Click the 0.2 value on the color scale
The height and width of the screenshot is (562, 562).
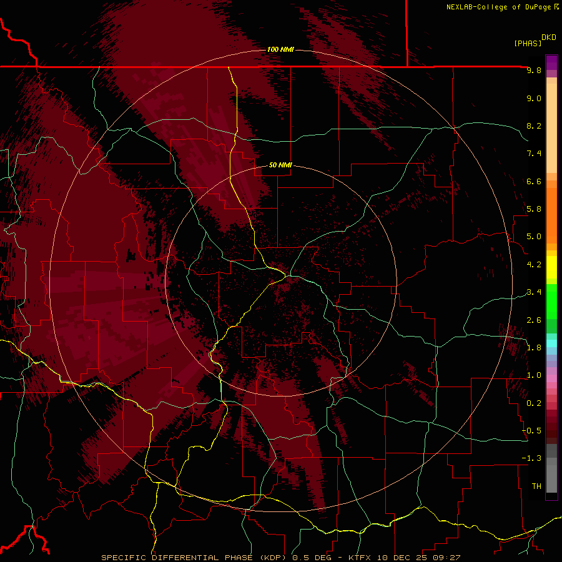(x=534, y=403)
